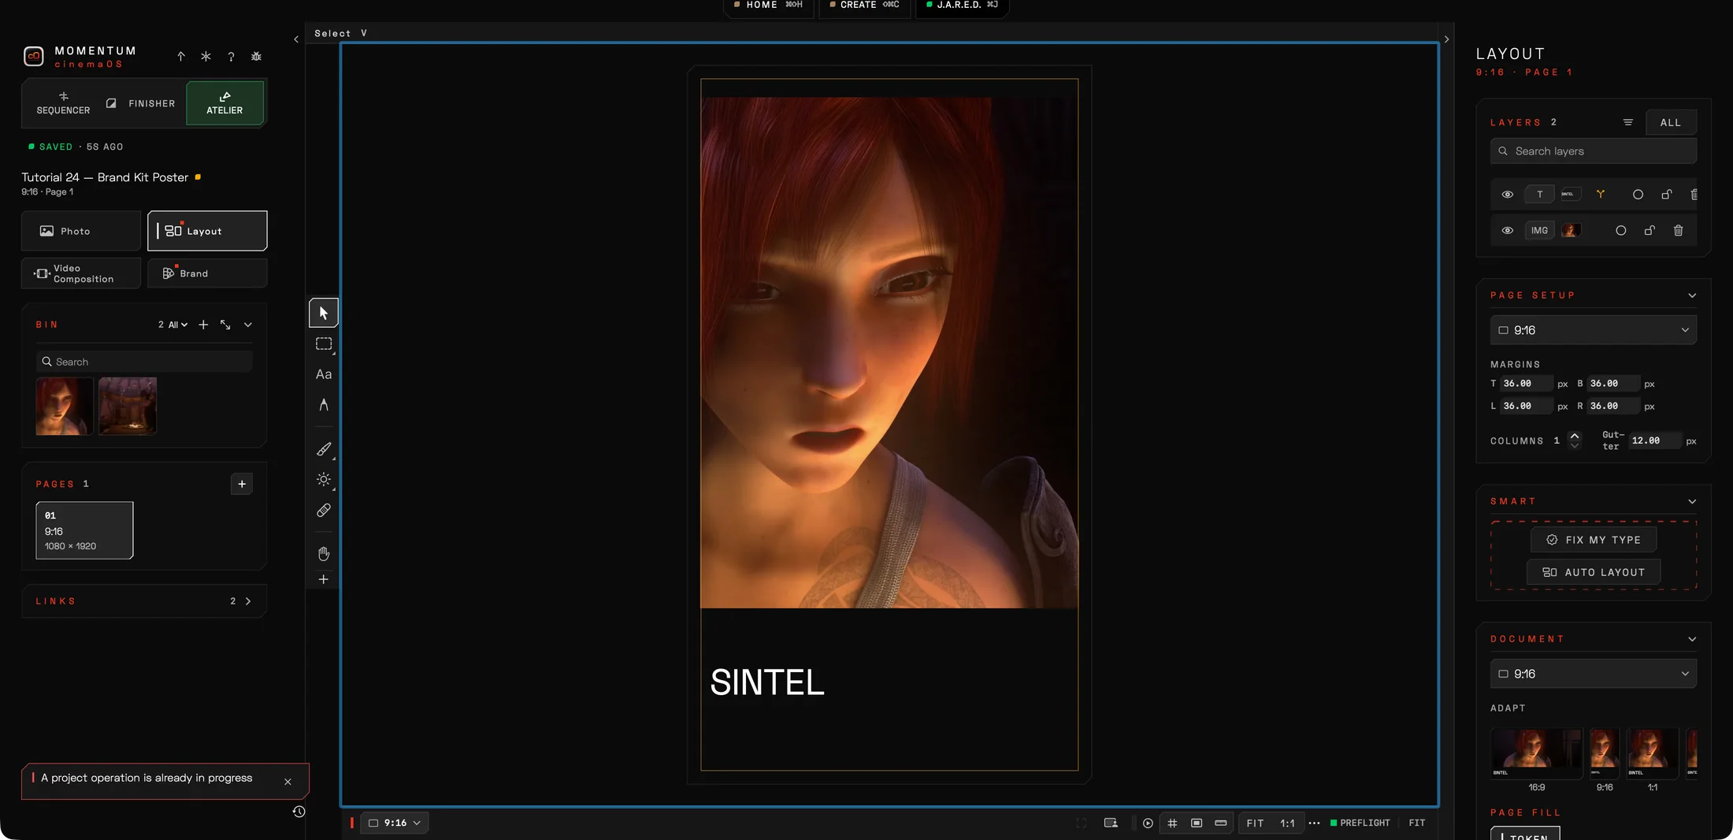The width and height of the screenshot is (1733, 840).
Task: Pick the brush tool in toolbar
Action: [x=324, y=449]
